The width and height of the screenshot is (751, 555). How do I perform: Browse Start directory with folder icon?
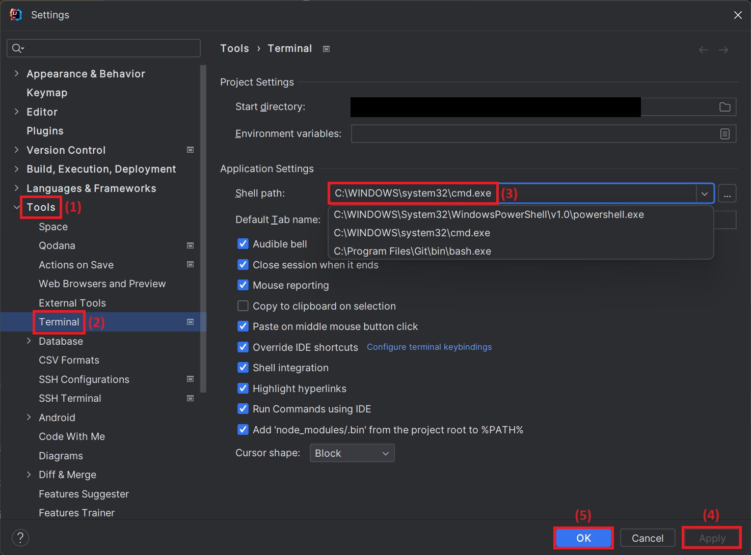(x=725, y=107)
